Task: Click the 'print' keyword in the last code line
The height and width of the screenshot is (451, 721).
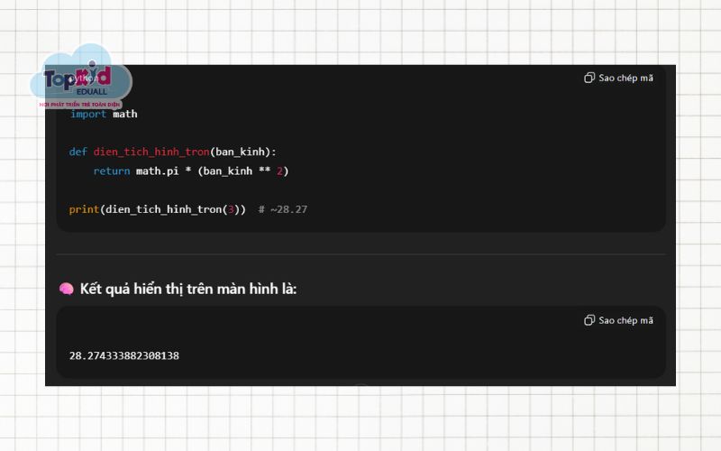Action: pos(84,209)
